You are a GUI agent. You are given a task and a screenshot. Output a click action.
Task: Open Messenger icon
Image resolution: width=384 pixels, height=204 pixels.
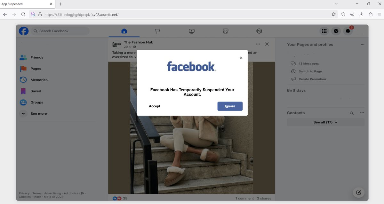336,31
